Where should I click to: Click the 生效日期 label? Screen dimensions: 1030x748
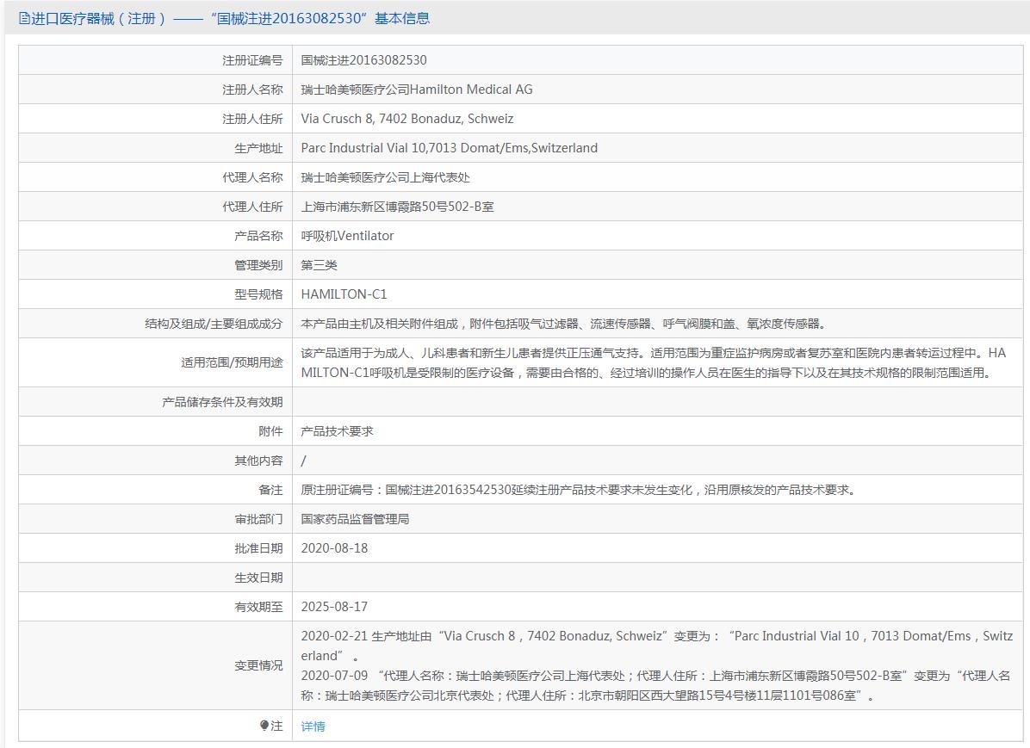258,578
